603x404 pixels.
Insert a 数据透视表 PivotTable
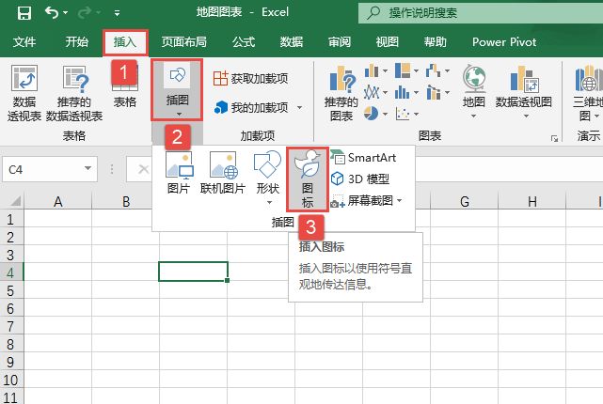click(x=24, y=93)
